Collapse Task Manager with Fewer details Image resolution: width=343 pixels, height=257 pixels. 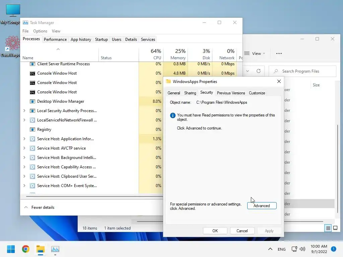point(40,207)
